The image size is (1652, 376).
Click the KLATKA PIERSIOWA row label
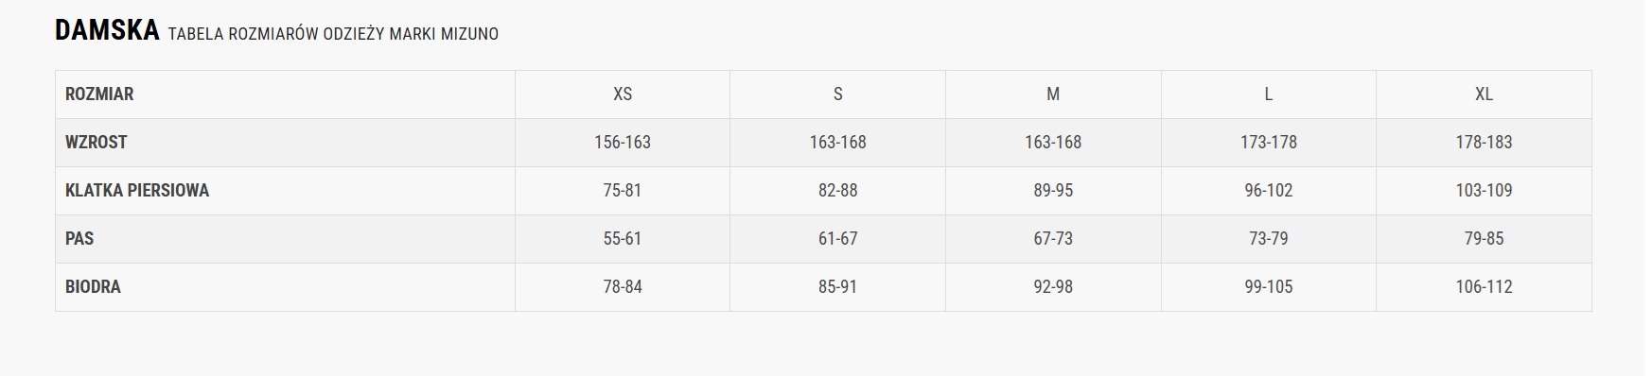[137, 191]
